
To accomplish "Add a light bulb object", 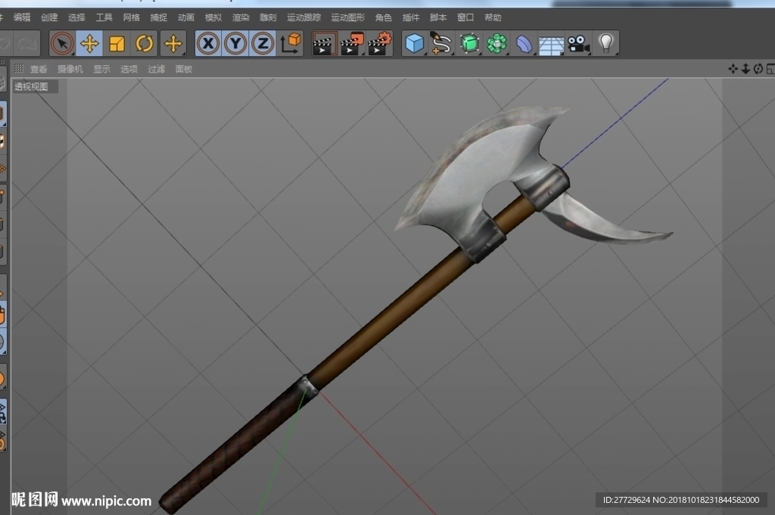I will [606, 43].
